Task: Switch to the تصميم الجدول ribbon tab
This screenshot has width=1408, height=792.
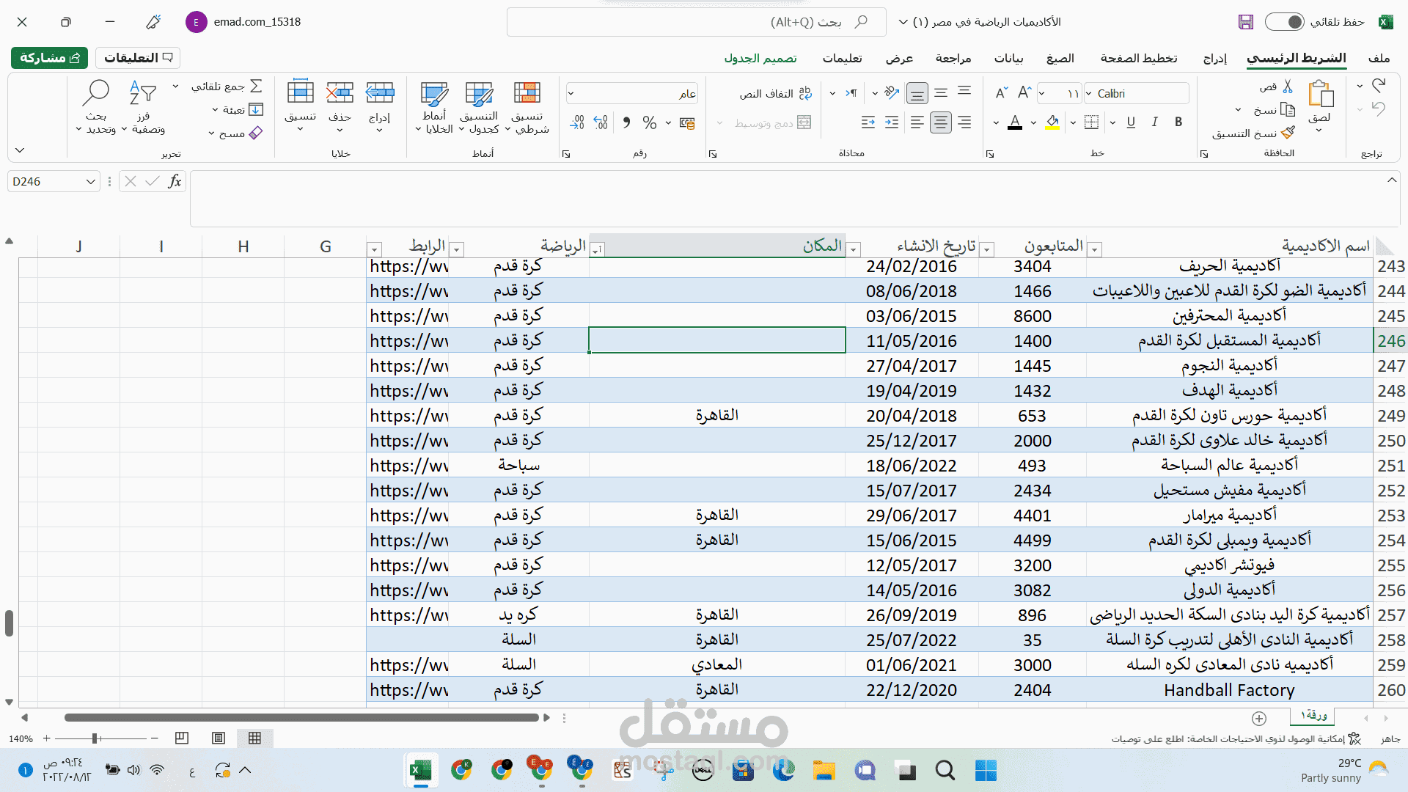Action: pos(760,58)
